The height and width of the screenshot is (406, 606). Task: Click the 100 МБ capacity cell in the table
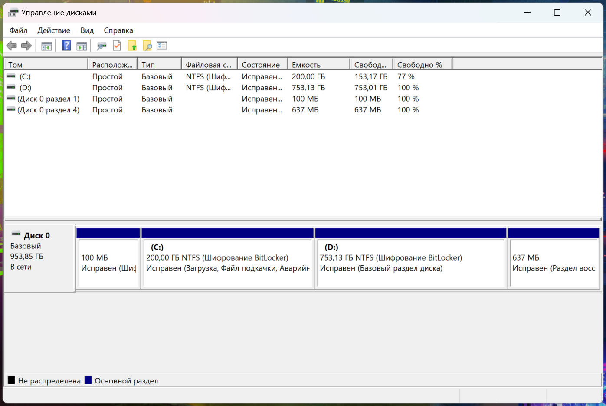305,99
